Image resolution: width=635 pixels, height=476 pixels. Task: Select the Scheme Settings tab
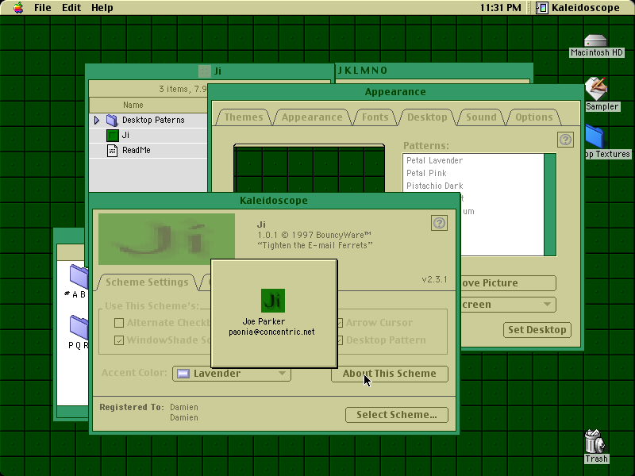pos(147,282)
